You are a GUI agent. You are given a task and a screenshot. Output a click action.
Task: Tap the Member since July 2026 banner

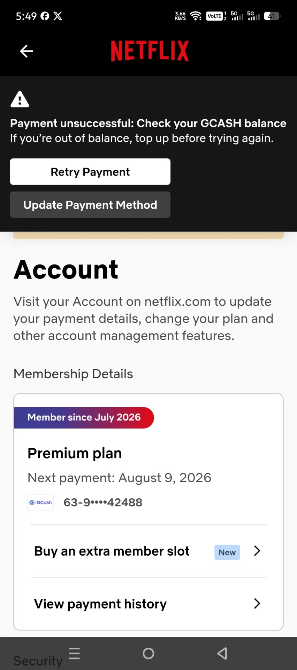pyautogui.click(x=84, y=418)
